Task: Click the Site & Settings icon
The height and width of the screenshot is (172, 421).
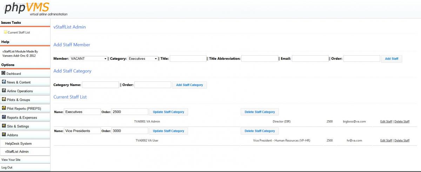Action: [x=4, y=126]
